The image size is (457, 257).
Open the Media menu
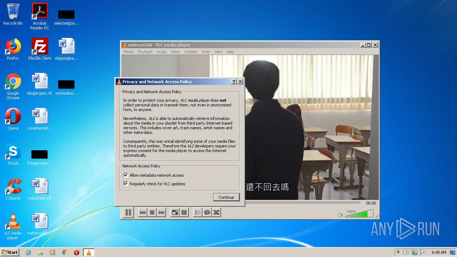click(128, 52)
